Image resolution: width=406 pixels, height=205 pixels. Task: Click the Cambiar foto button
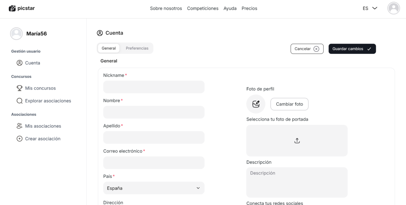click(289, 104)
